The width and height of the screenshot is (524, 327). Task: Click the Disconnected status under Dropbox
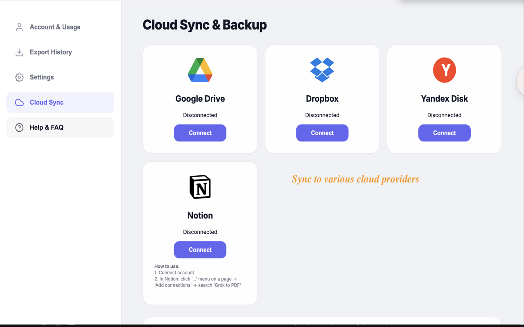point(322,115)
